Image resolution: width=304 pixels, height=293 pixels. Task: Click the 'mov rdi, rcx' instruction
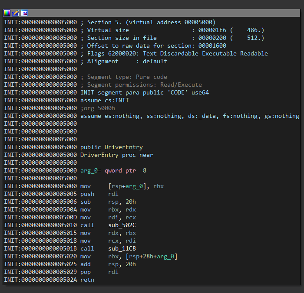[x=108, y=217]
